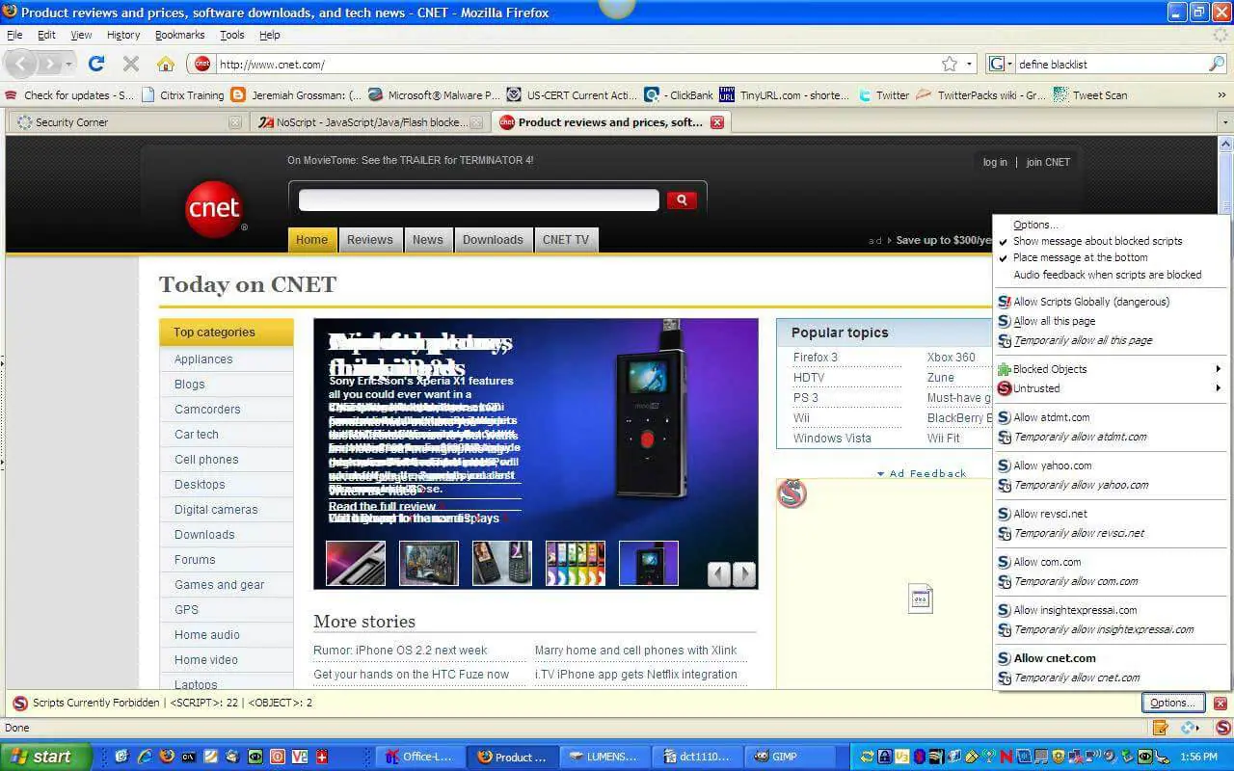Click the Options... button on notification bar
This screenshot has height=771, width=1234.
pos(1173,703)
